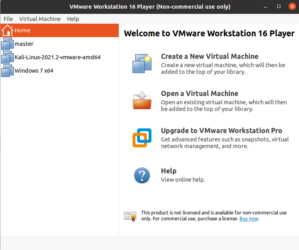Image resolution: width=299 pixels, height=250 pixels.
Task: Open the Help menu in menu bar
Action: coord(73,19)
